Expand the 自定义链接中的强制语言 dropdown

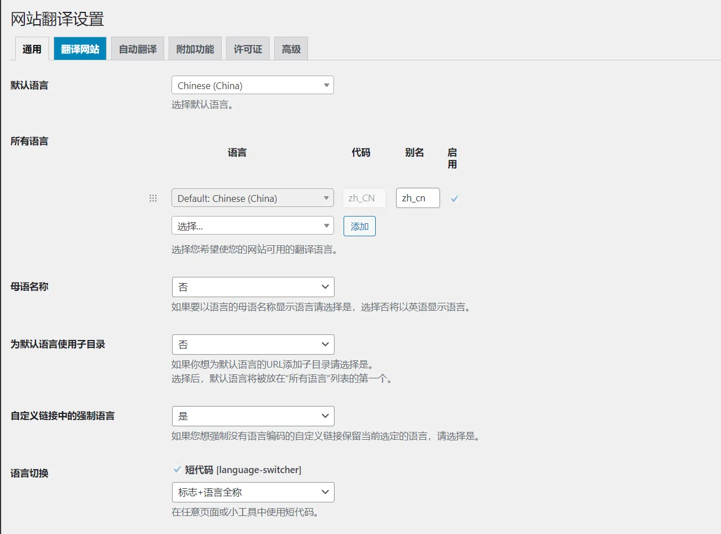pos(253,416)
